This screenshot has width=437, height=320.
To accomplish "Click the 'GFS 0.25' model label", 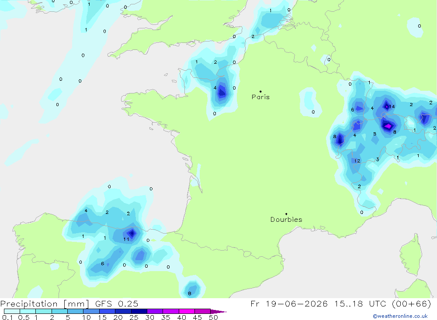I will pyautogui.click(x=117, y=304).
